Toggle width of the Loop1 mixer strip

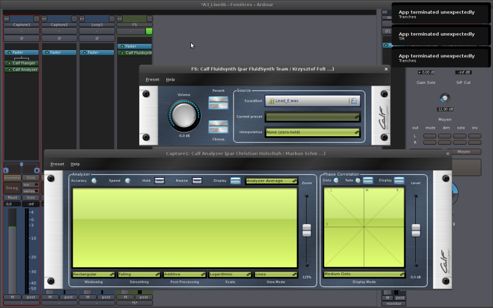82,19
